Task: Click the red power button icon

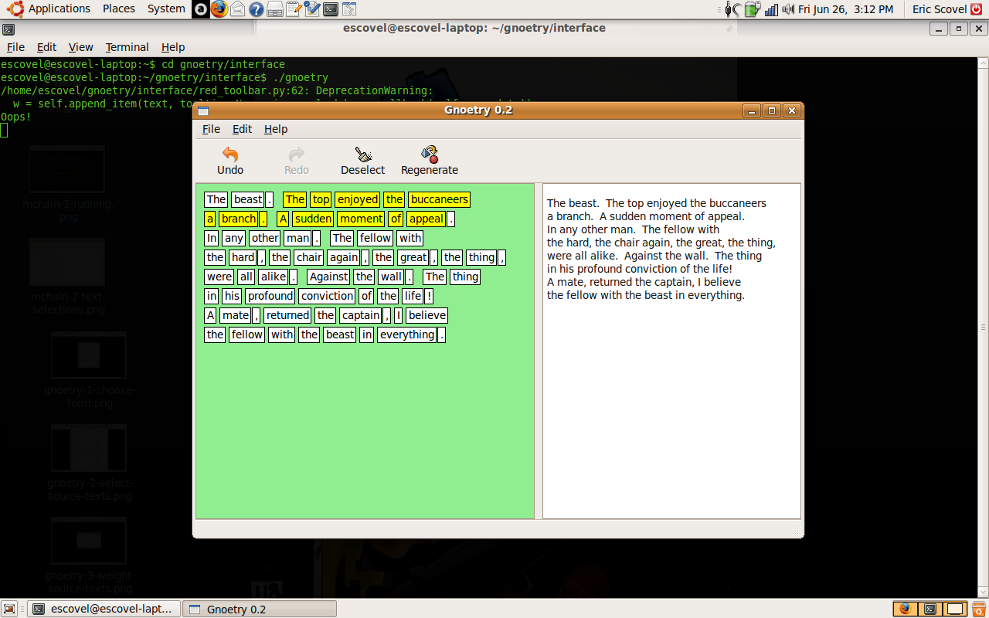Action: tap(976, 9)
